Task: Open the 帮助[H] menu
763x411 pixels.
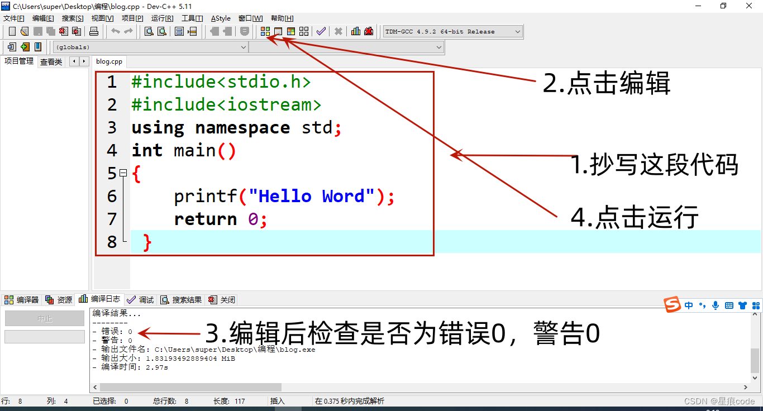Action: pyautogui.click(x=282, y=18)
